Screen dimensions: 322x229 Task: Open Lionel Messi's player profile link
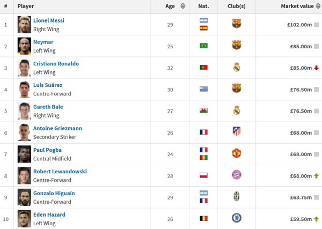click(x=49, y=20)
